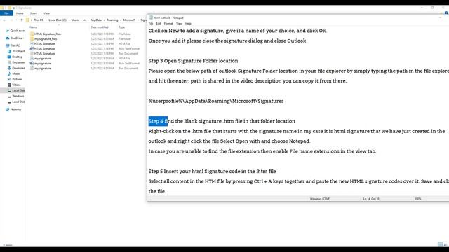Switch to the Share ribbon tab

pos(34,13)
